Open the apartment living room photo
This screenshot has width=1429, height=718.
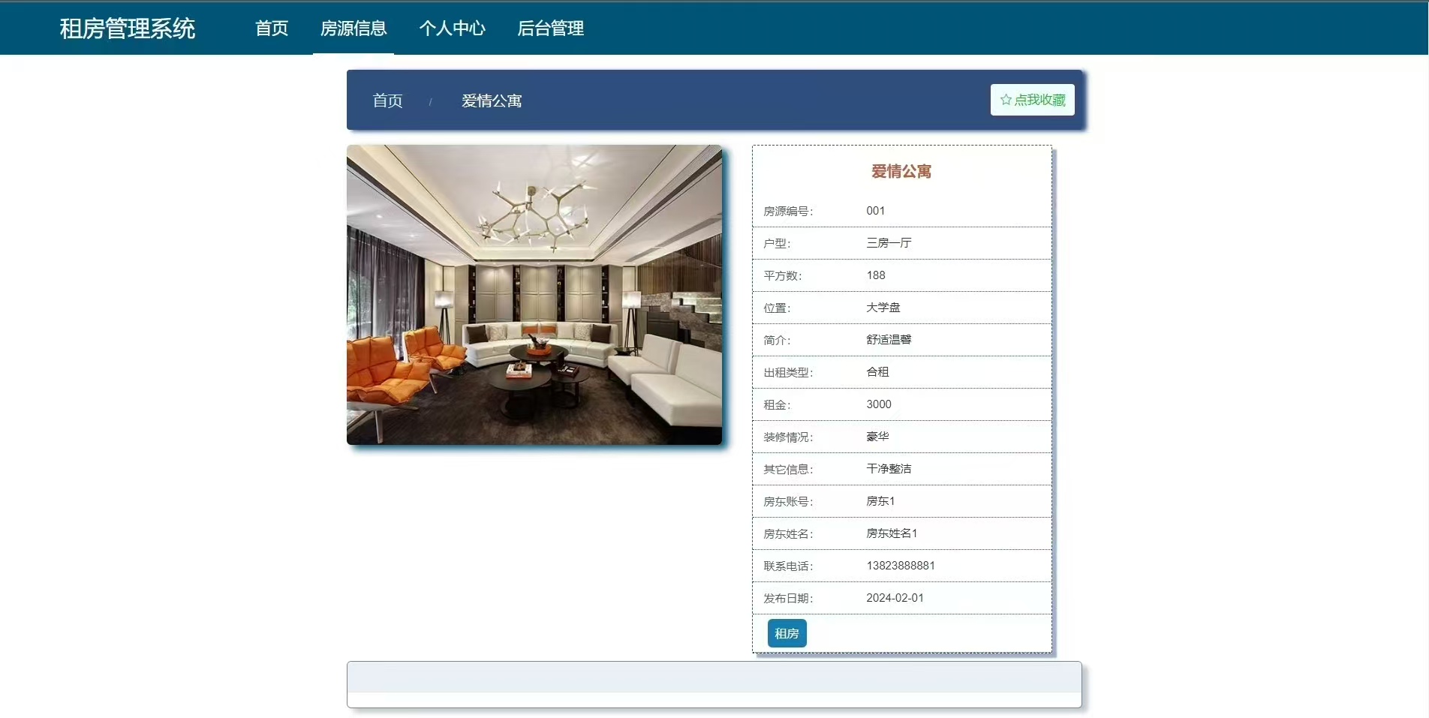tap(534, 295)
